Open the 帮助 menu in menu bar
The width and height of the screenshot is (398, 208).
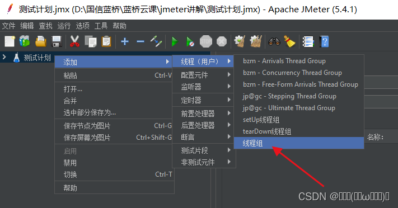point(119,26)
